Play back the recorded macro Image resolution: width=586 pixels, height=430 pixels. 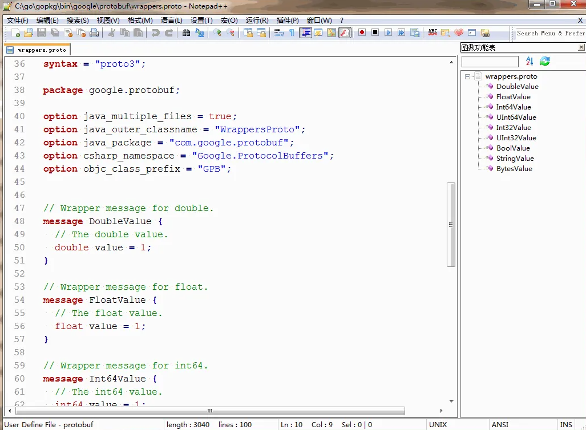[389, 33]
